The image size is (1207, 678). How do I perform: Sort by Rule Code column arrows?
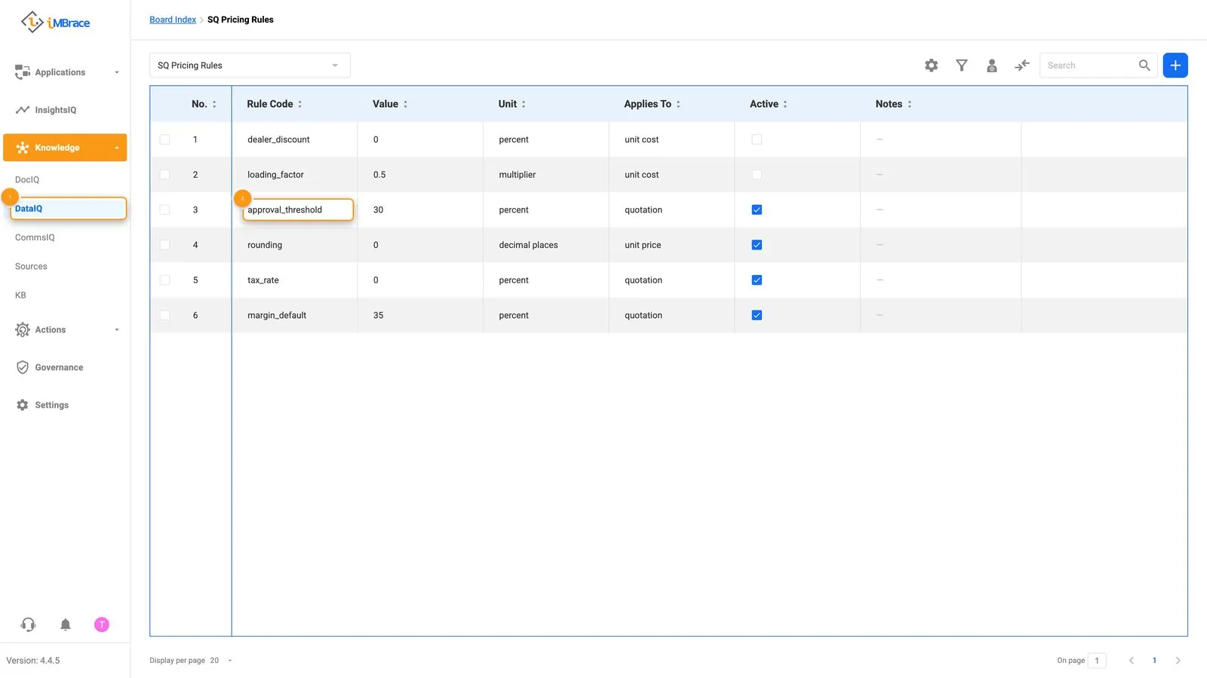click(299, 104)
